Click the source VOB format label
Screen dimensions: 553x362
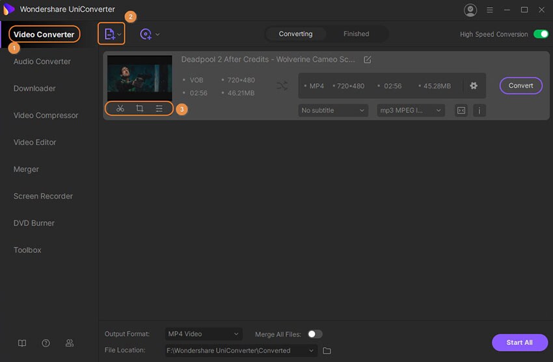click(196, 81)
